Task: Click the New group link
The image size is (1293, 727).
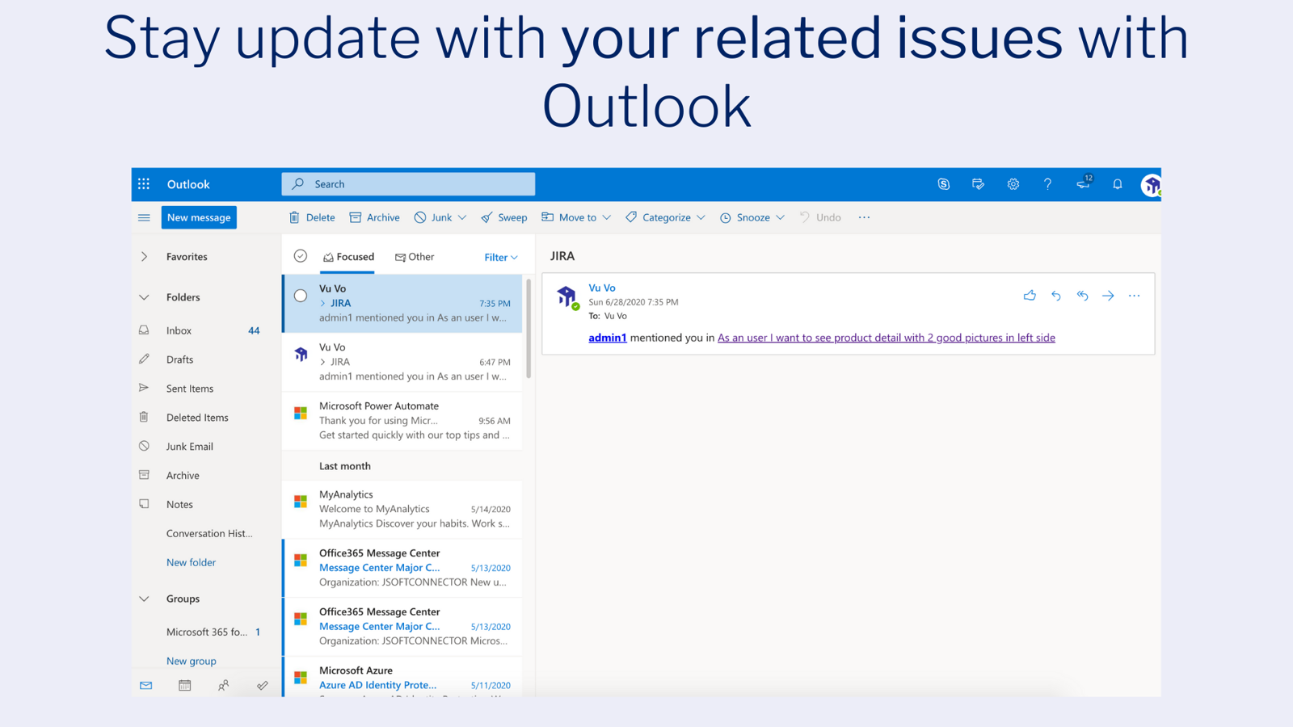Action: pos(192,661)
